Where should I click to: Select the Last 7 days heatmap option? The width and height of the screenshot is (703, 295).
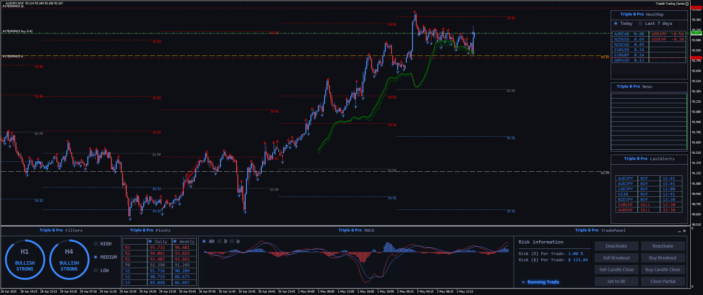pyautogui.click(x=641, y=24)
